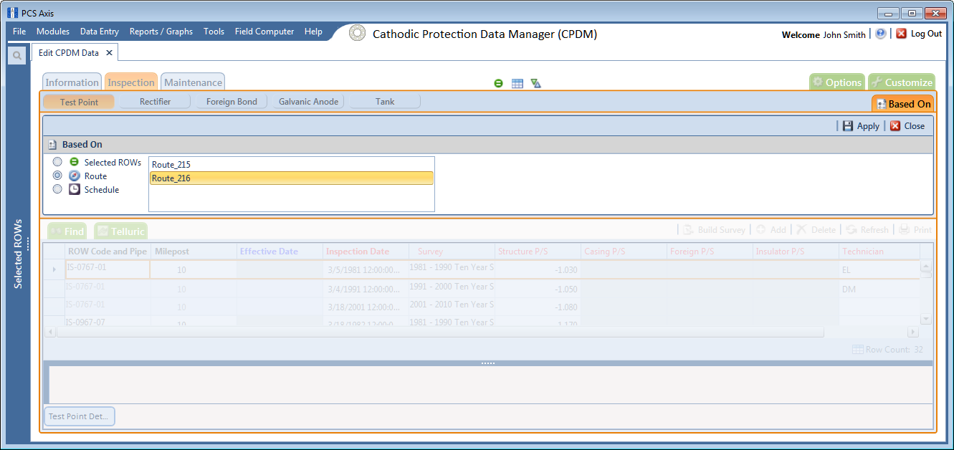Image resolution: width=954 pixels, height=450 pixels.
Task: Switch to the Inspection tab
Action: 131,82
